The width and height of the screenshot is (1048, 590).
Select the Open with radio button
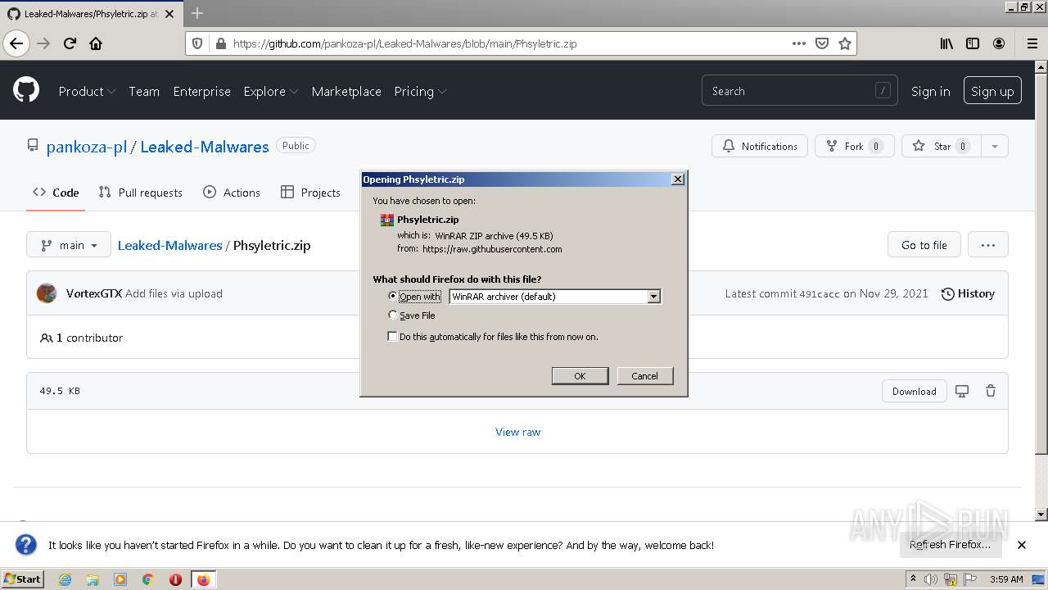(393, 296)
